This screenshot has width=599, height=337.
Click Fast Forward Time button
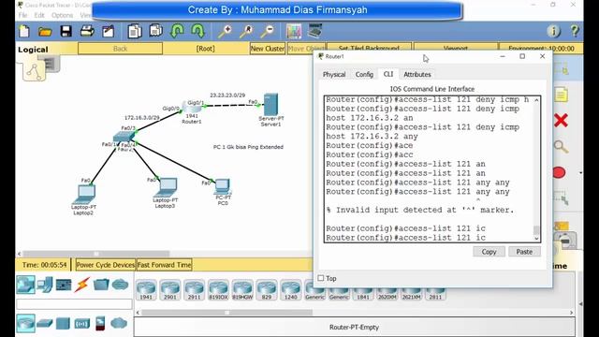[x=165, y=265]
